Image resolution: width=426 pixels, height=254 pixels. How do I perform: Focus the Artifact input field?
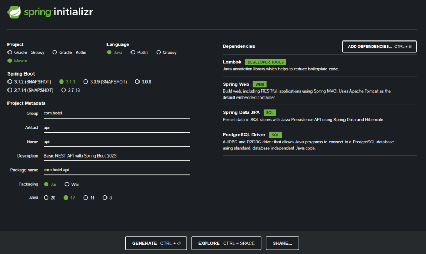point(117,128)
